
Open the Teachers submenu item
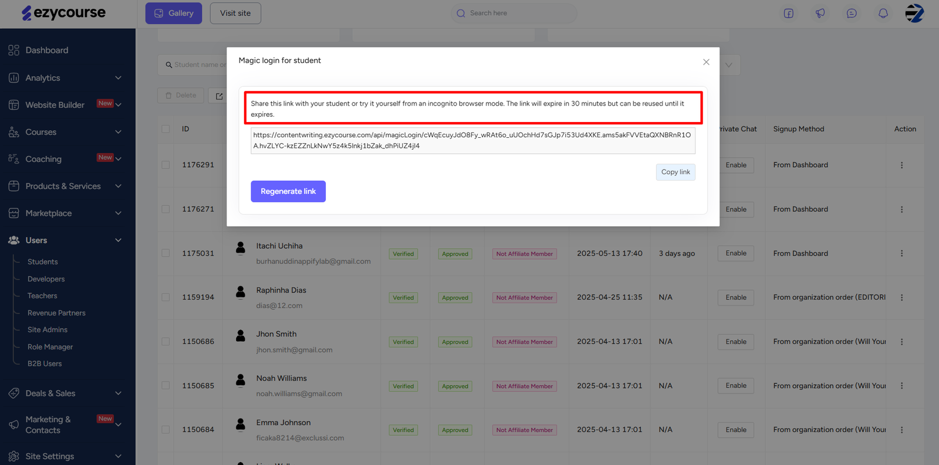coord(42,296)
